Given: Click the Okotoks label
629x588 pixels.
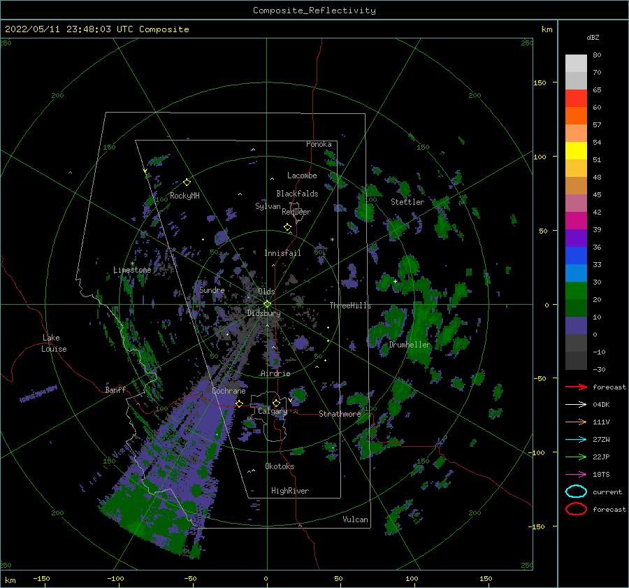Looking at the screenshot, I should pyautogui.click(x=280, y=466).
